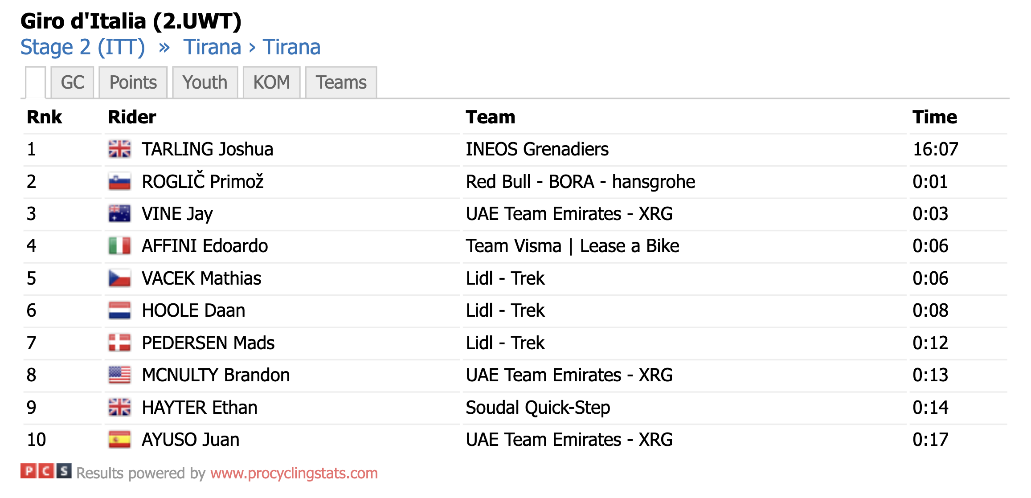This screenshot has width=1031, height=498.
Task: Click the Australian flag next to VINE Jay
Action: coord(119,213)
